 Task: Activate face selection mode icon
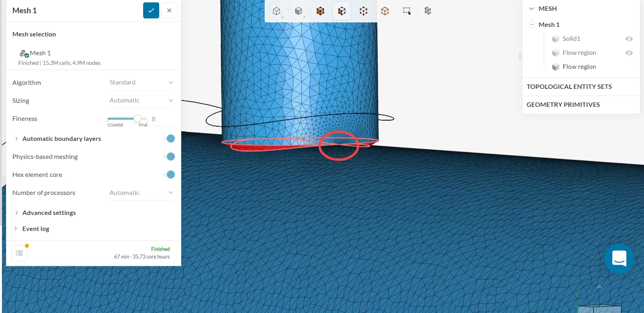click(342, 11)
